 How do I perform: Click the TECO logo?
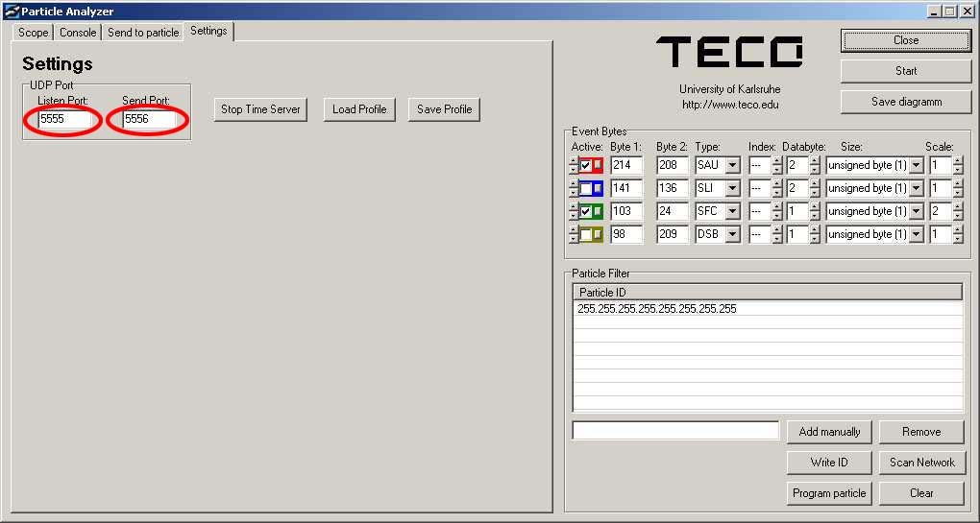[729, 52]
